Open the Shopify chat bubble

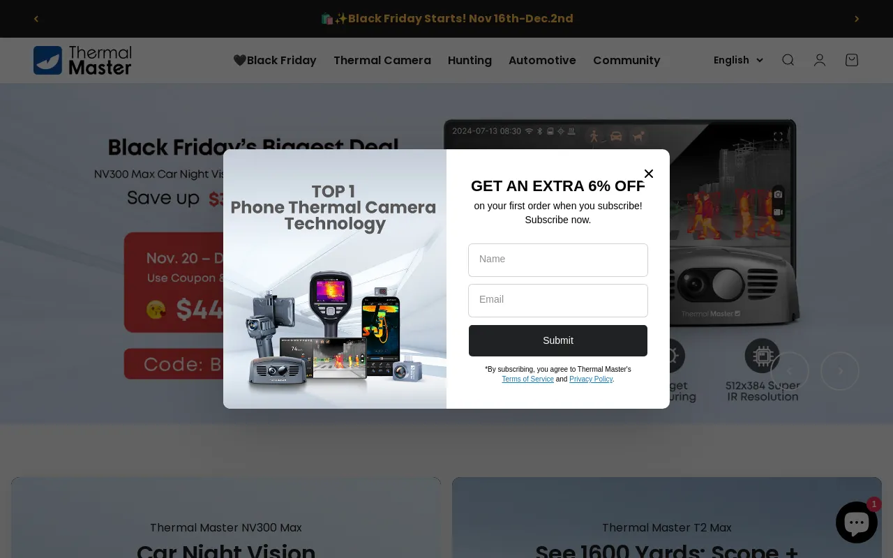tap(857, 522)
